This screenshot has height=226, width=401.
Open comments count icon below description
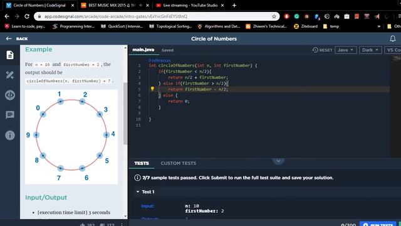(102, 225)
